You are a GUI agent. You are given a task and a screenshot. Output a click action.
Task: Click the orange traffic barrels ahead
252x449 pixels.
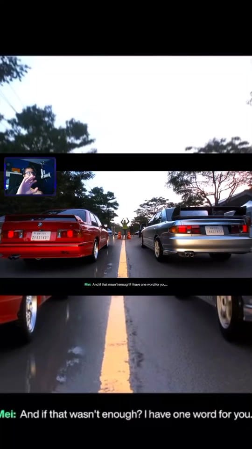click(x=124, y=235)
